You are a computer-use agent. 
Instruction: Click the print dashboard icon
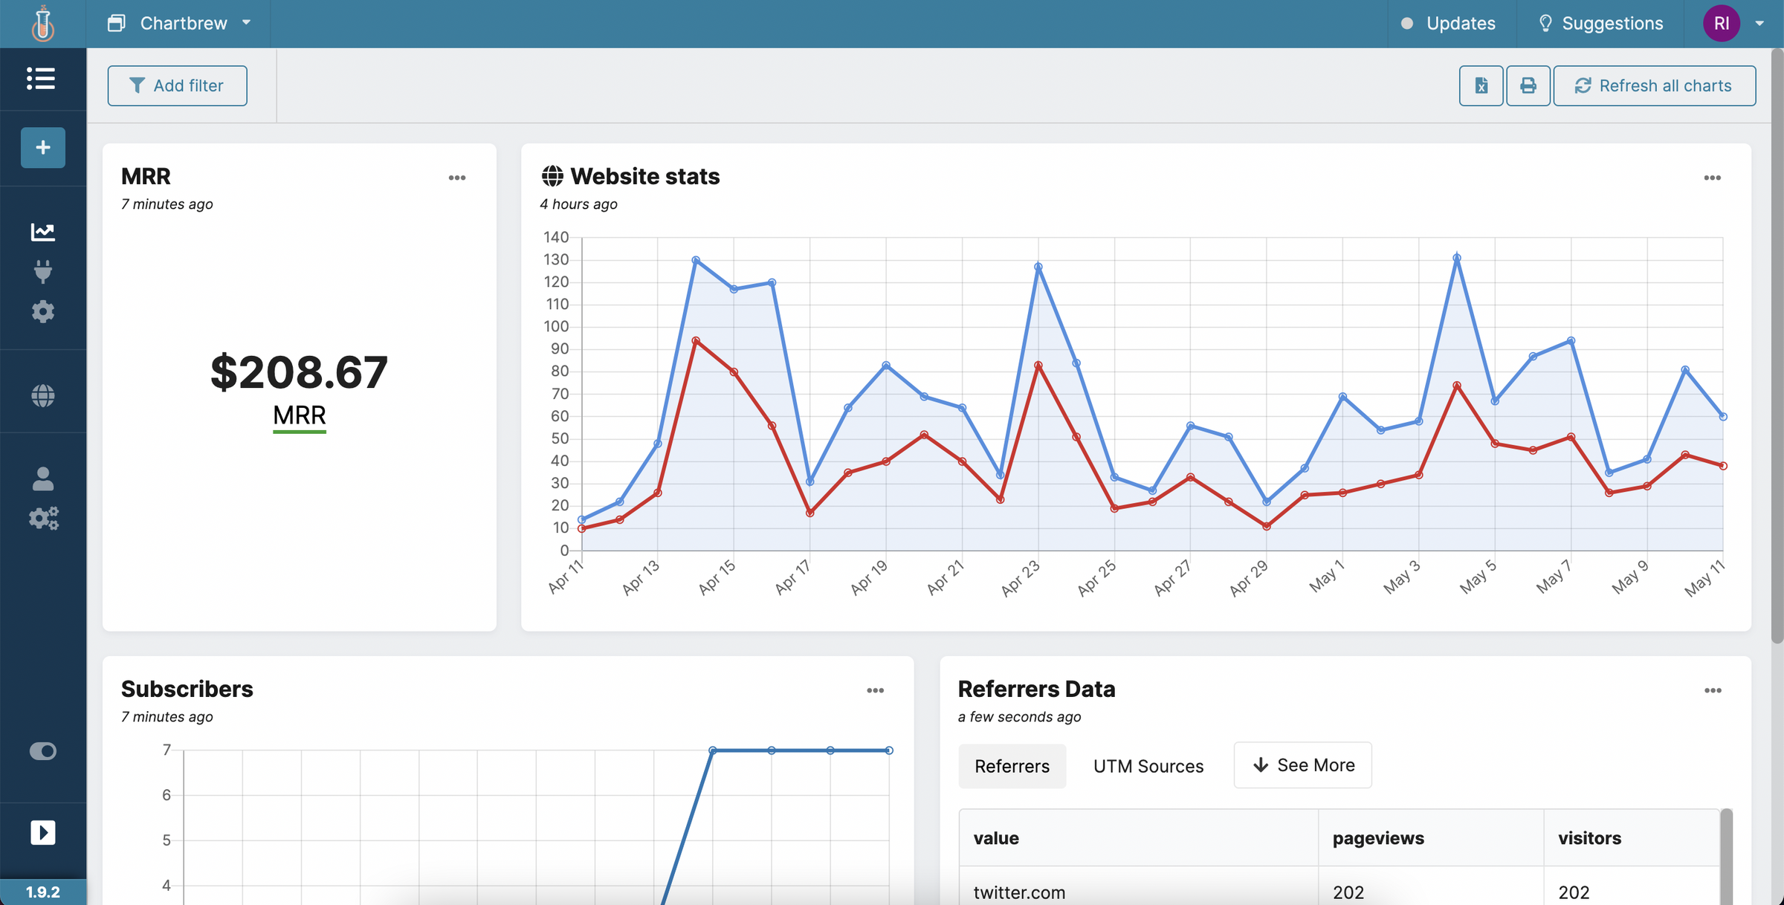tap(1528, 85)
